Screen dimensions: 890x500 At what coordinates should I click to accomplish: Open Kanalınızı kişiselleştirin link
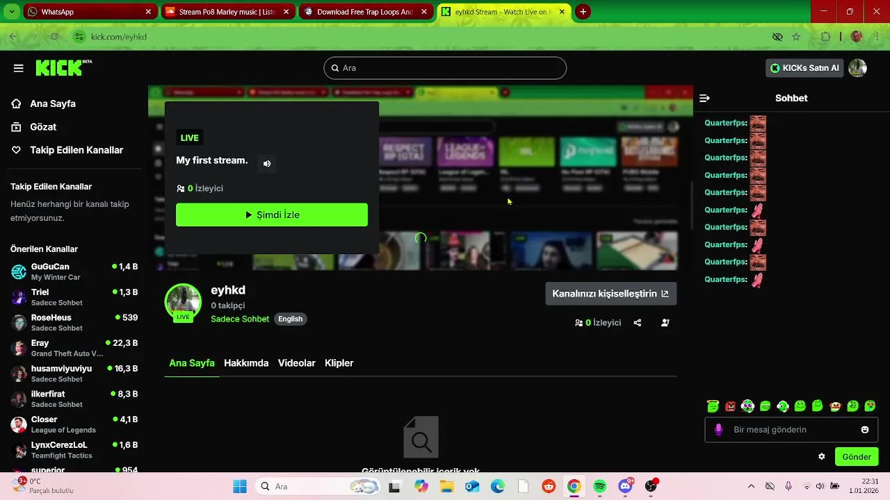610,294
